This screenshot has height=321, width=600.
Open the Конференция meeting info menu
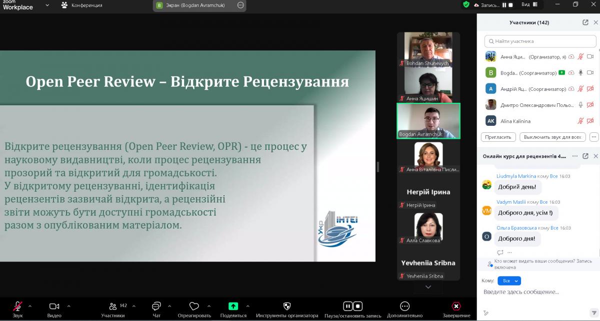(81, 5)
